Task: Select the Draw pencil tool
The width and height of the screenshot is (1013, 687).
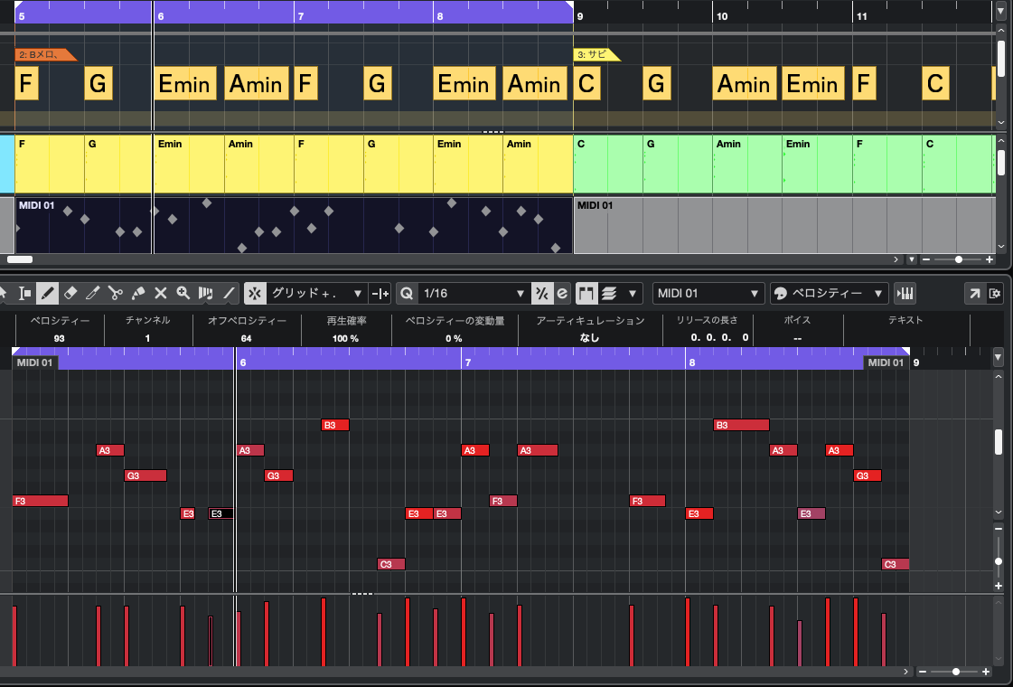Action: point(48,293)
